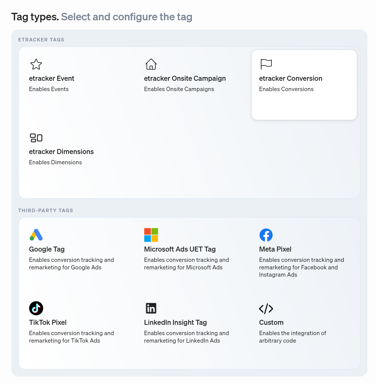Select the Meta Pixel title
This screenshot has width=376, height=384.
[x=275, y=249]
